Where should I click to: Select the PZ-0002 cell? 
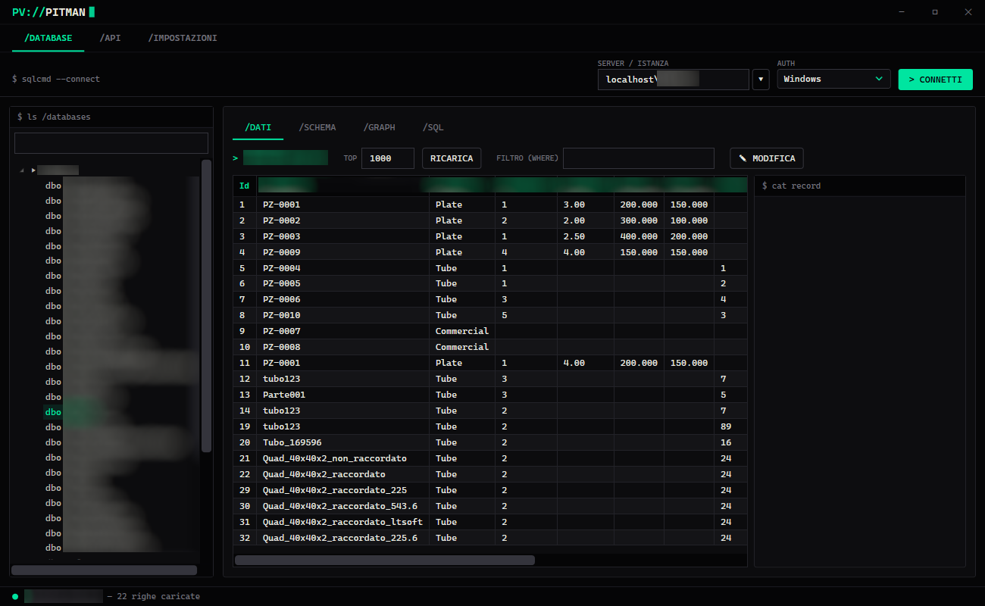344,220
